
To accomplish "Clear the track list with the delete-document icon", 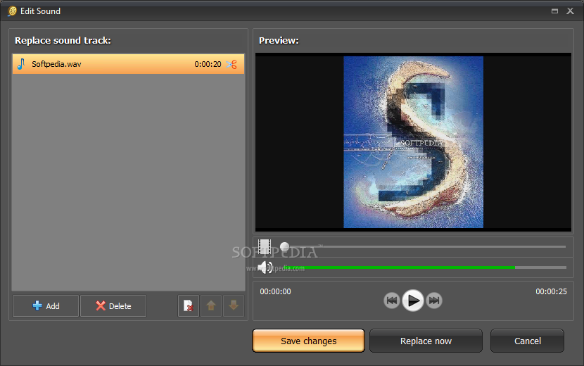I will 189,306.
